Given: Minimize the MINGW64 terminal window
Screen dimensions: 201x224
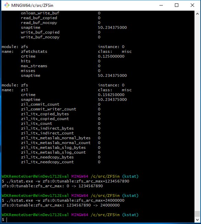Looking at the screenshot, I should click(x=161, y=5).
